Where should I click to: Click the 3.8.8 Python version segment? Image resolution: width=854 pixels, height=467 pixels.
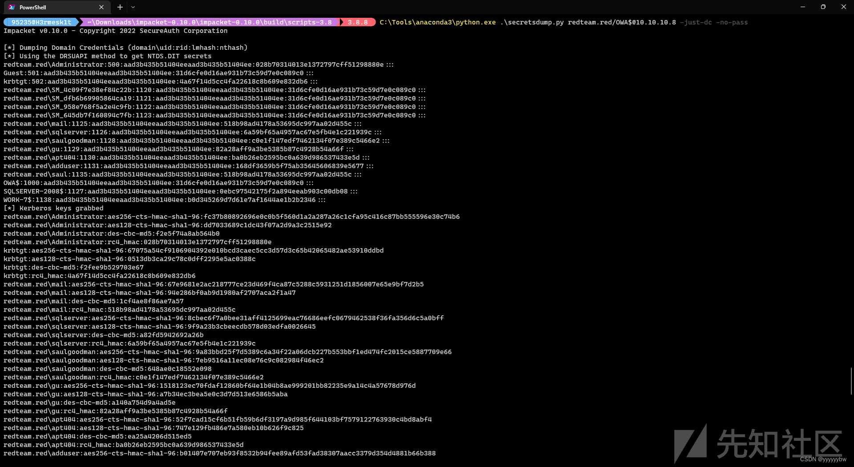(x=358, y=22)
